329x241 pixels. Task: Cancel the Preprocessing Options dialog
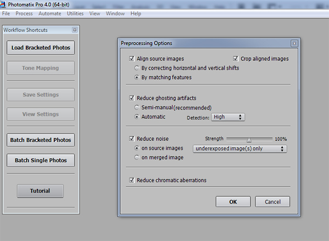click(x=273, y=202)
